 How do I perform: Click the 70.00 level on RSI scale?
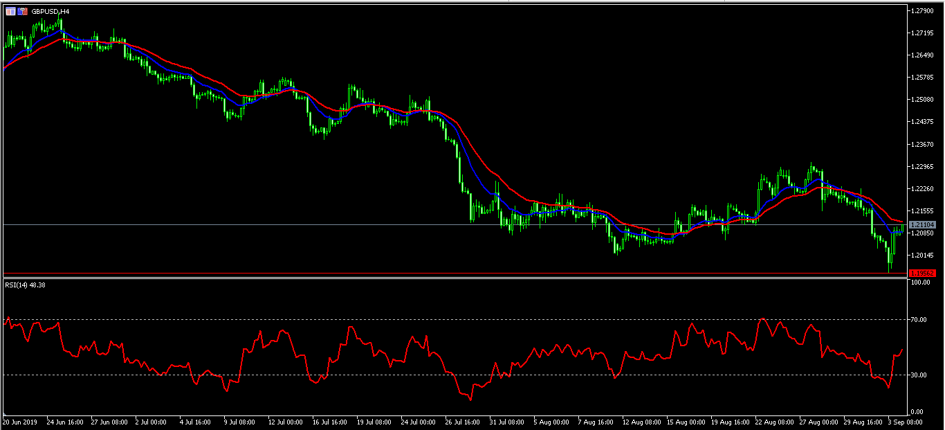coord(919,320)
